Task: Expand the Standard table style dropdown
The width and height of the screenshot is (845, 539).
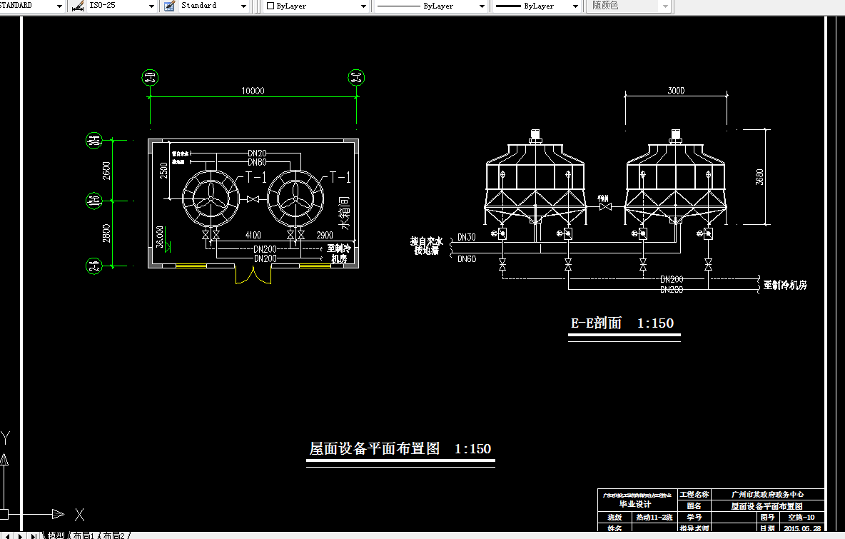Action: pyautogui.click(x=243, y=6)
